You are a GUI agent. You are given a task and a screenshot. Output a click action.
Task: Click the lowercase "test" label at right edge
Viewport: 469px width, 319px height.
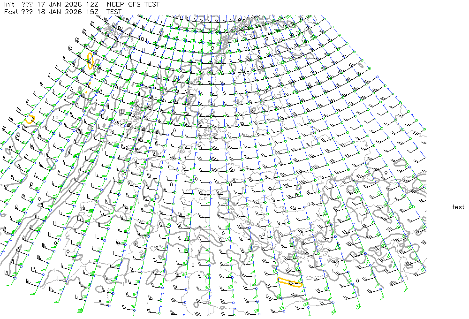pyautogui.click(x=458, y=207)
